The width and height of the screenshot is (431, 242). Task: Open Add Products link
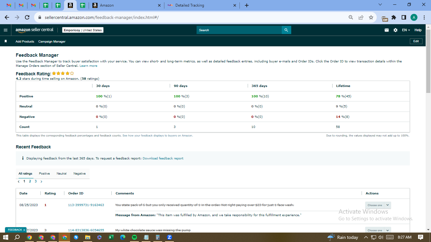25,41
